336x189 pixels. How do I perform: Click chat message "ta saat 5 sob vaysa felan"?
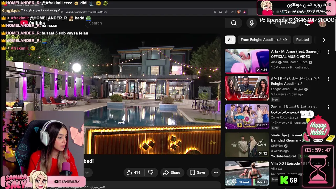tap(65, 33)
